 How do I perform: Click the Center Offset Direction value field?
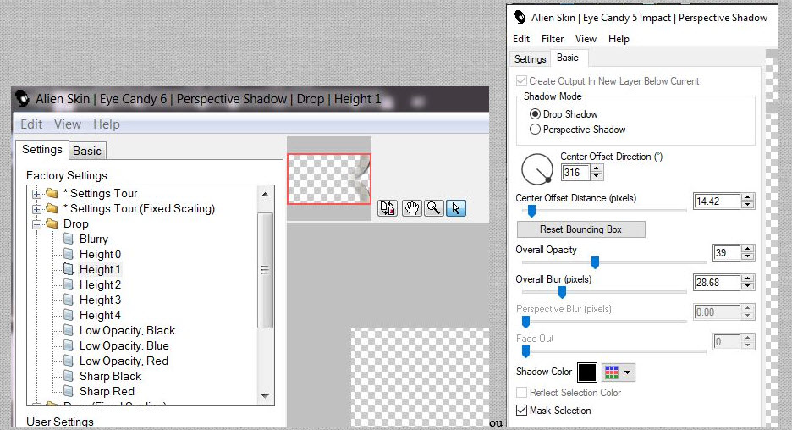576,173
